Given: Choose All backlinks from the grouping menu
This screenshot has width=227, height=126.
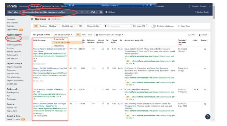Looking at the screenshot, I should pyautogui.click(x=59, y=46).
